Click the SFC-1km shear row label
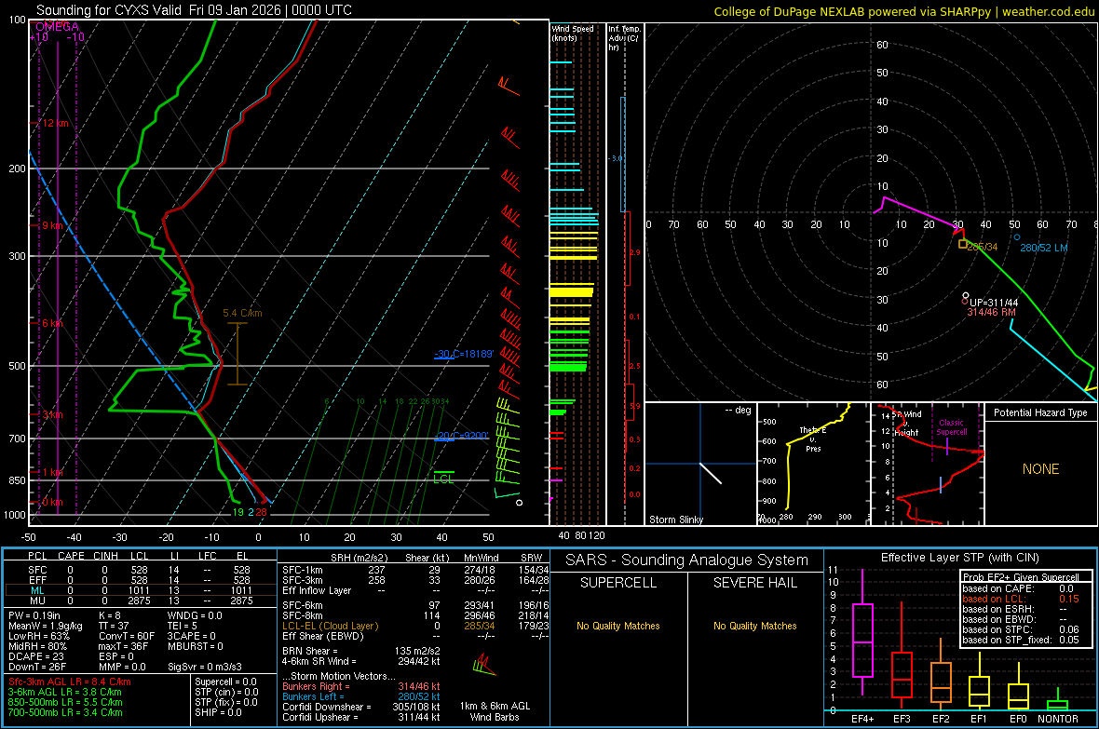1099x729 pixels. tap(303, 571)
